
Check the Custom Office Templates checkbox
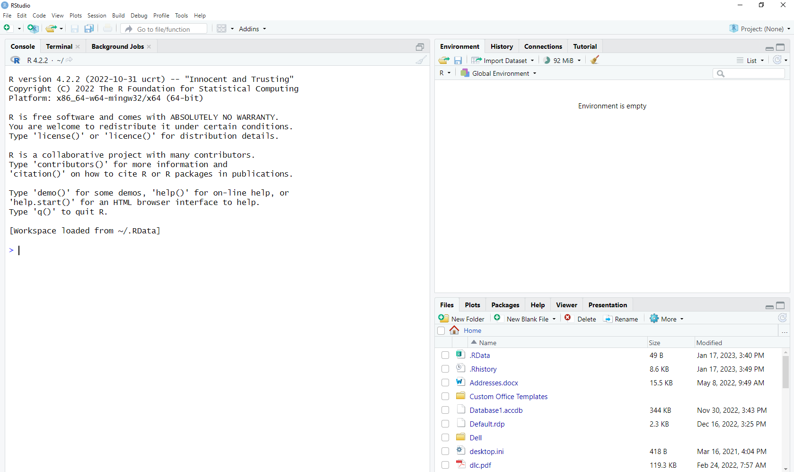(445, 396)
